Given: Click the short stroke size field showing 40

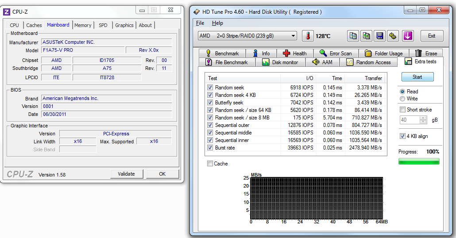Looking at the screenshot, I should (x=410, y=120).
